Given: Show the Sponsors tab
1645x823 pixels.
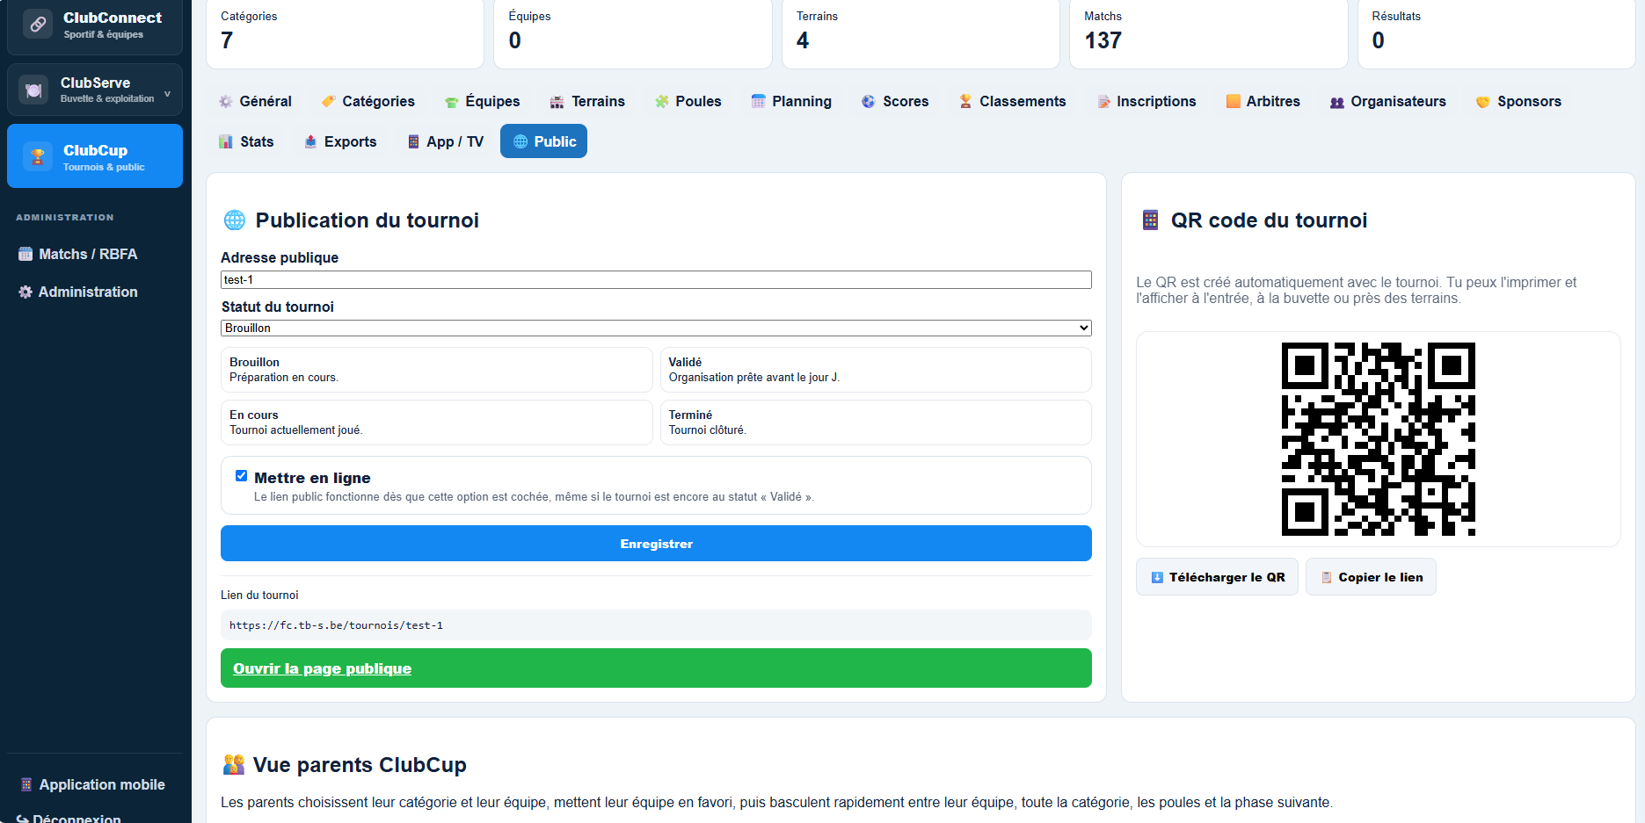Looking at the screenshot, I should [x=1518, y=101].
